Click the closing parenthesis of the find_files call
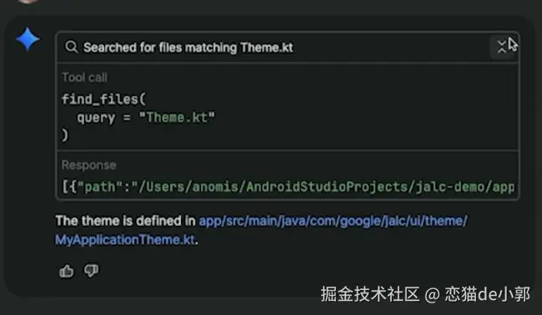 [x=65, y=135]
